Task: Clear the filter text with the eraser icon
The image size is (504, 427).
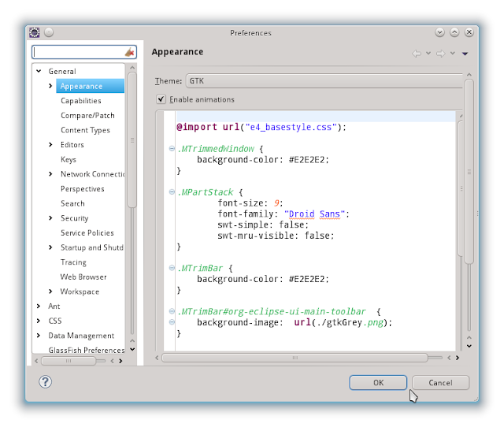Action: (129, 52)
